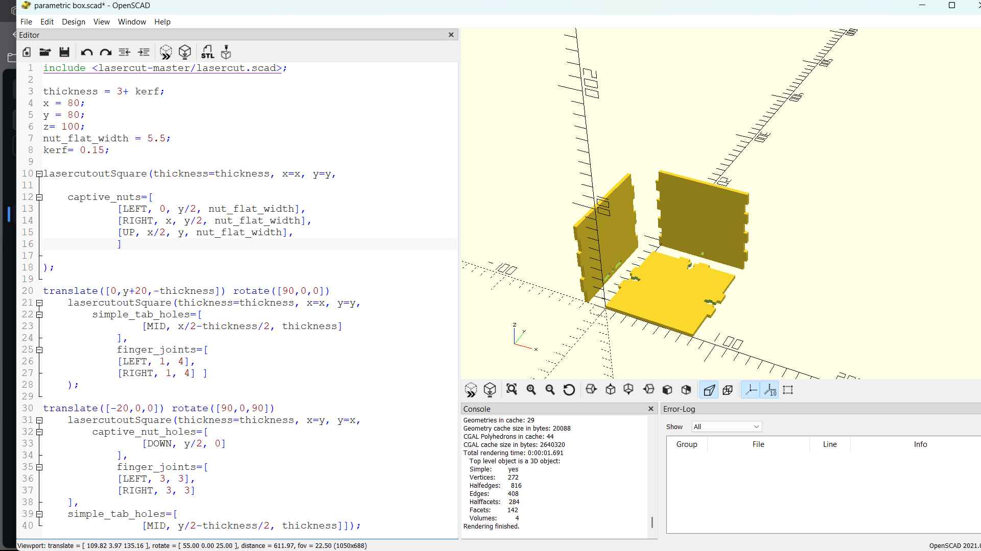
Task: Collapse the code fold at line 21
Action: click(x=39, y=303)
